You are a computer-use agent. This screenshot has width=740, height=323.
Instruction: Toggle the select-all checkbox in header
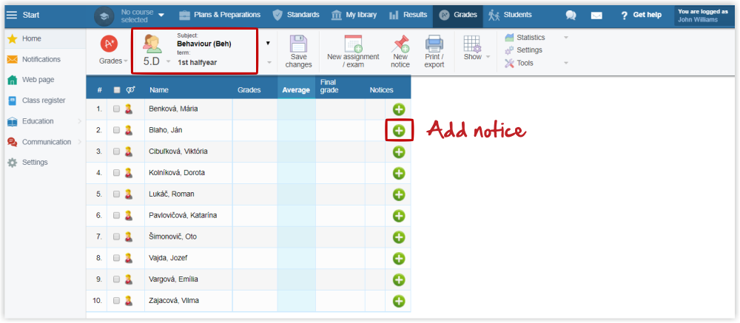(117, 90)
